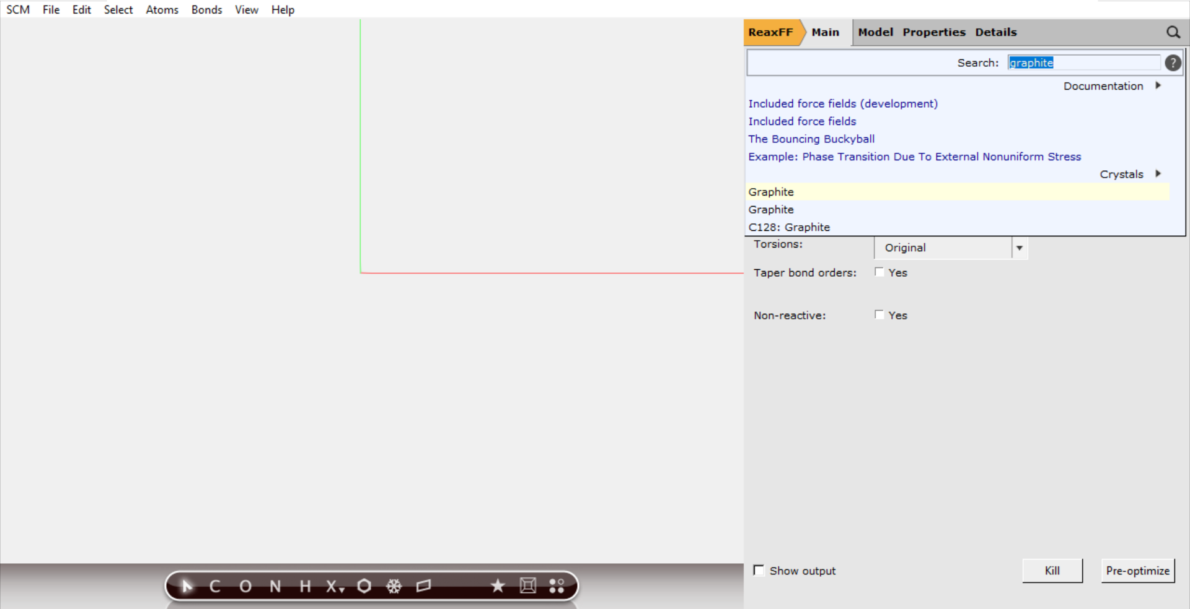Switch to the Model tab
1190x609 pixels.
[x=875, y=32]
